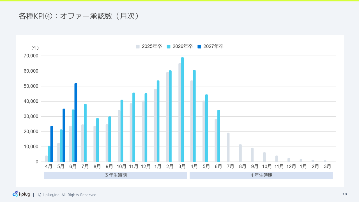Click the 4月 label on the x-axis
The image size is (359, 202).
click(x=49, y=166)
